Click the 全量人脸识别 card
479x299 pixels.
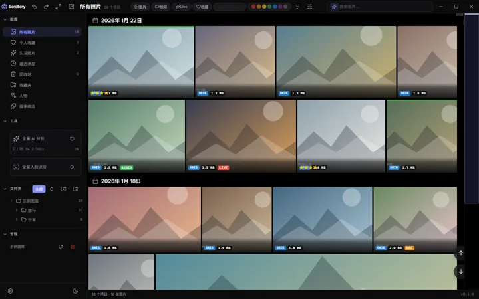point(46,167)
